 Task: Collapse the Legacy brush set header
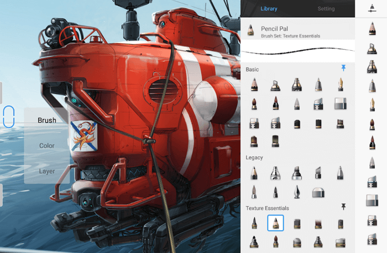(x=255, y=157)
